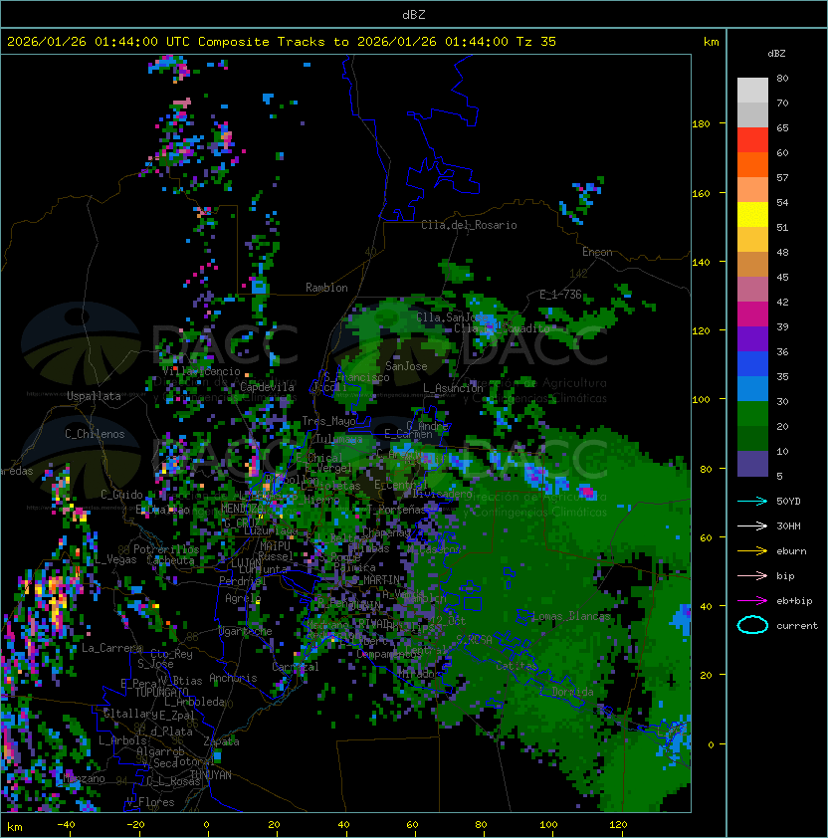Click the Encon label near the east edge
This screenshot has width=828, height=838.
(597, 252)
